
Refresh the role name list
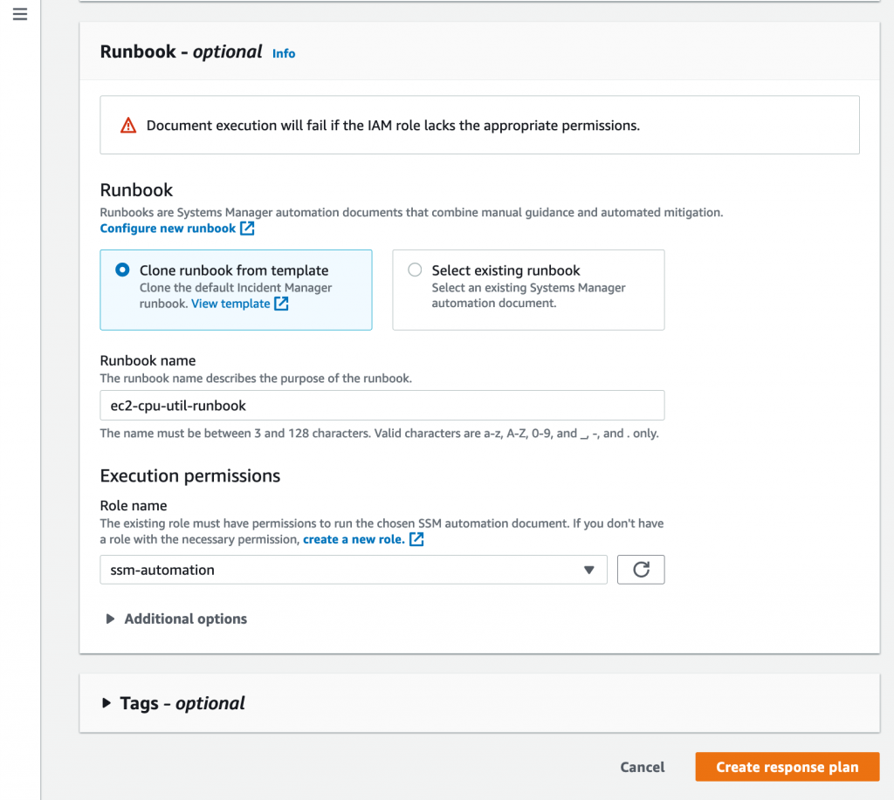click(641, 570)
